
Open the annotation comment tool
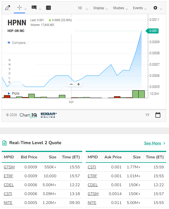(34, 8)
